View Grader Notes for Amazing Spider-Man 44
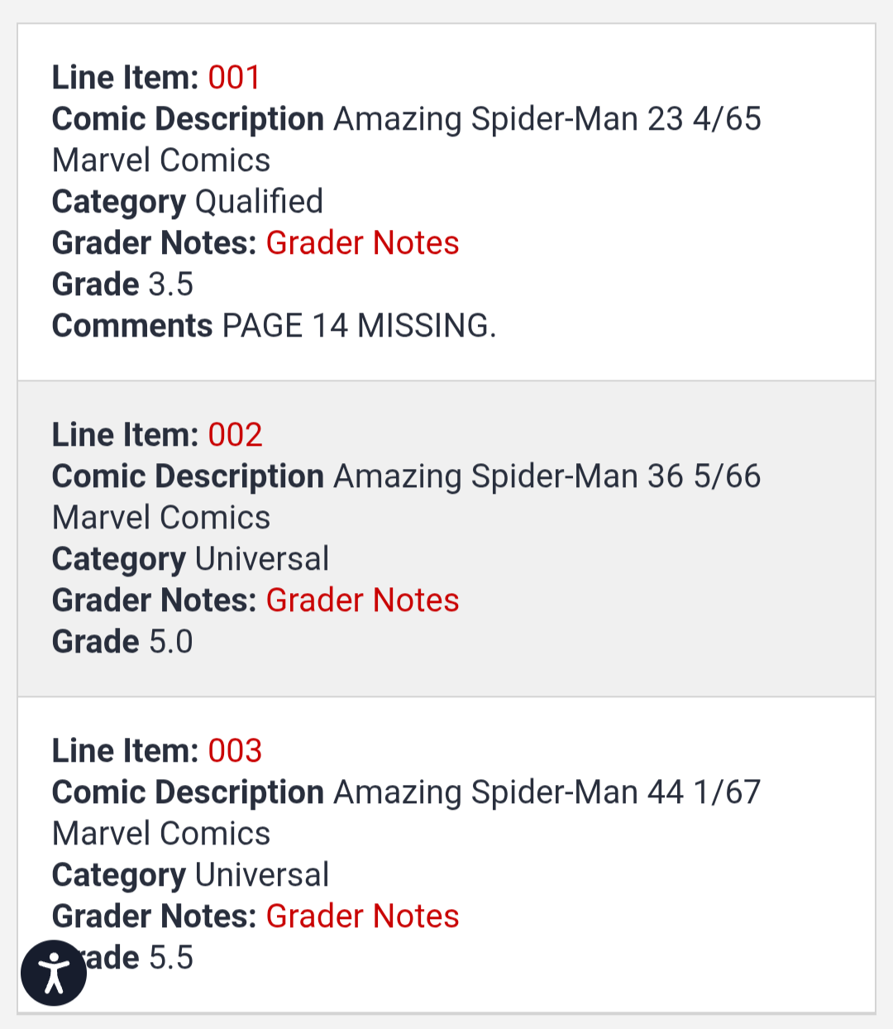 click(x=362, y=917)
